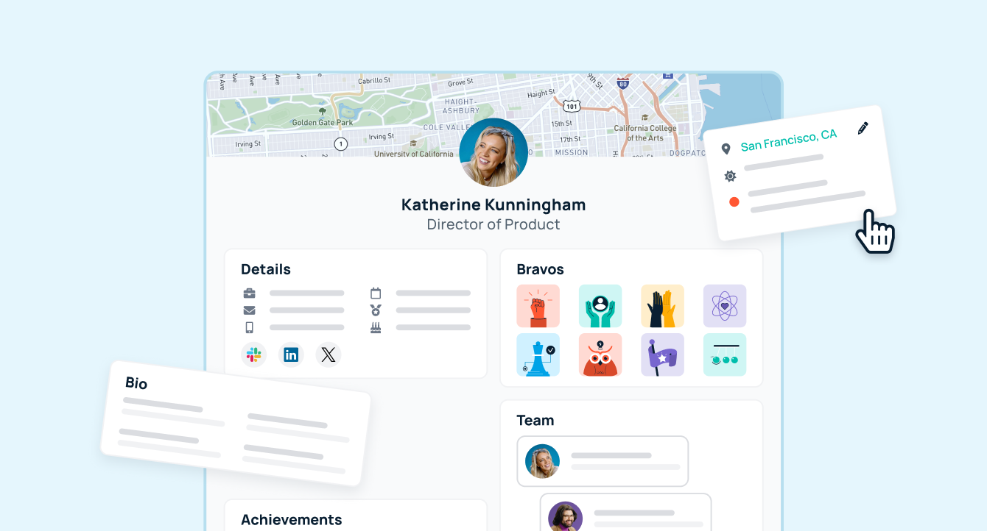The image size is (987, 531).
Task: Open the X social icon
Action: (329, 355)
